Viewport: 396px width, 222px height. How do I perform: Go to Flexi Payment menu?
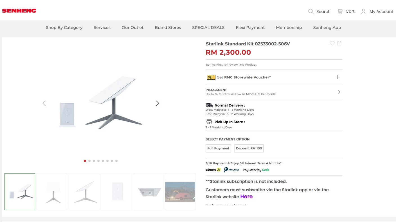click(x=250, y=27)
